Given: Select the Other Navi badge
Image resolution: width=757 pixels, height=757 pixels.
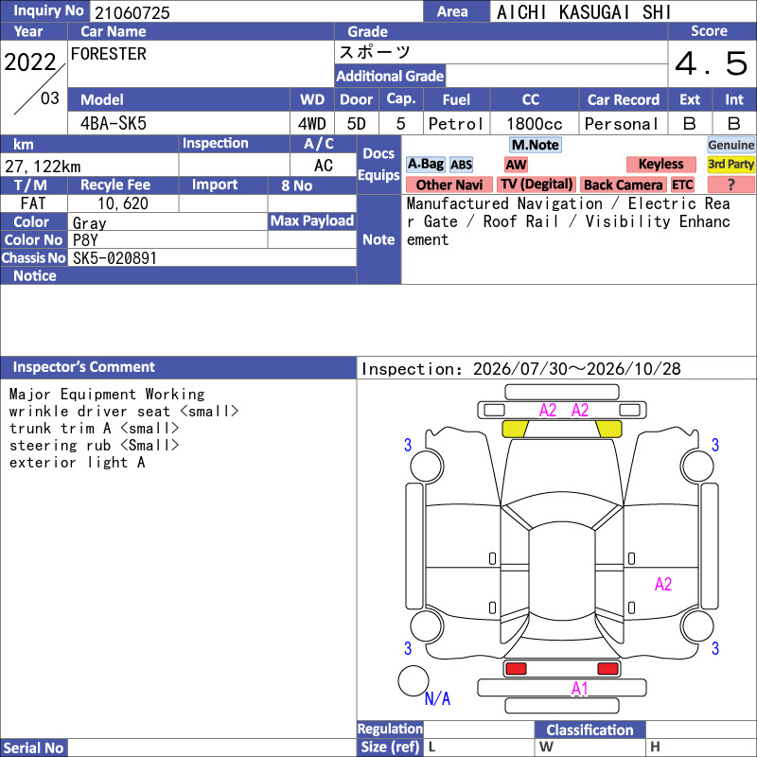Looking at the screenshot, I should click(x=449, y=185).
